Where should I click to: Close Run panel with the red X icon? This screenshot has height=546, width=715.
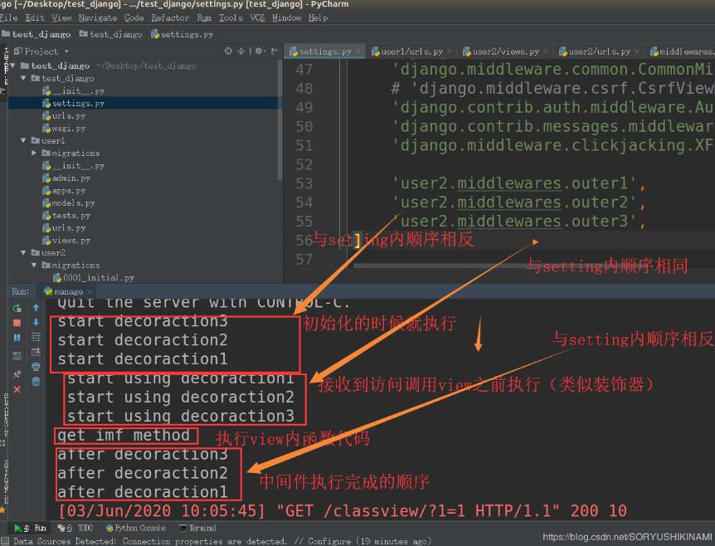pyautogui.click(x=17, y=389)
